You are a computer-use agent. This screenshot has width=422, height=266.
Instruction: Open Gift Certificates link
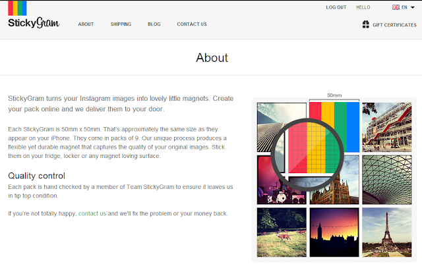(x=394, y=25)
